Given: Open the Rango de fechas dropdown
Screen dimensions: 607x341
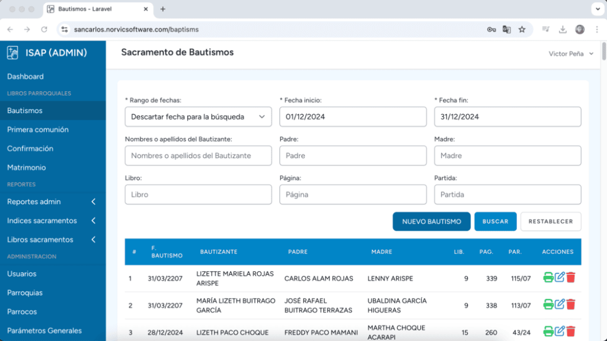Looking at the screenshot, I should pos(198,117).
